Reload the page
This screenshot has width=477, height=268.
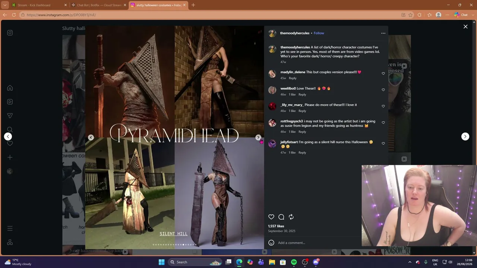tap(14, 15)
